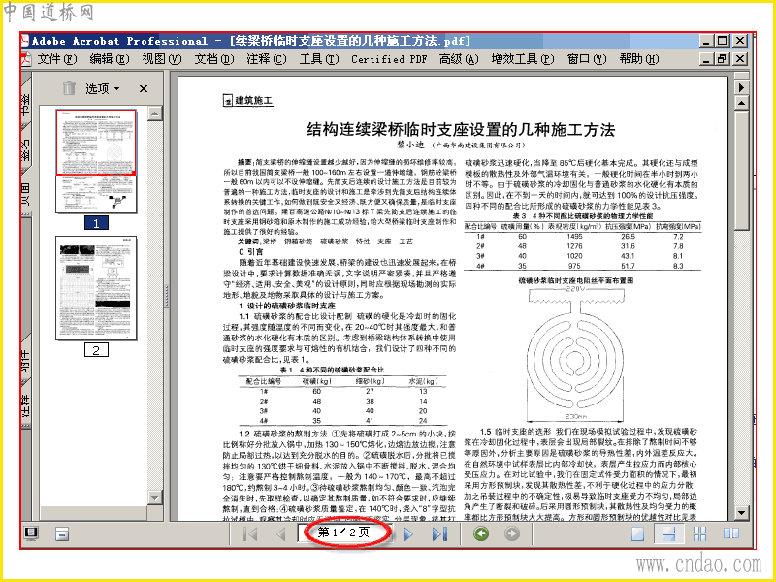Open the Certified PDF menu
The image size is (776, 582).
[x=389, y=59]
